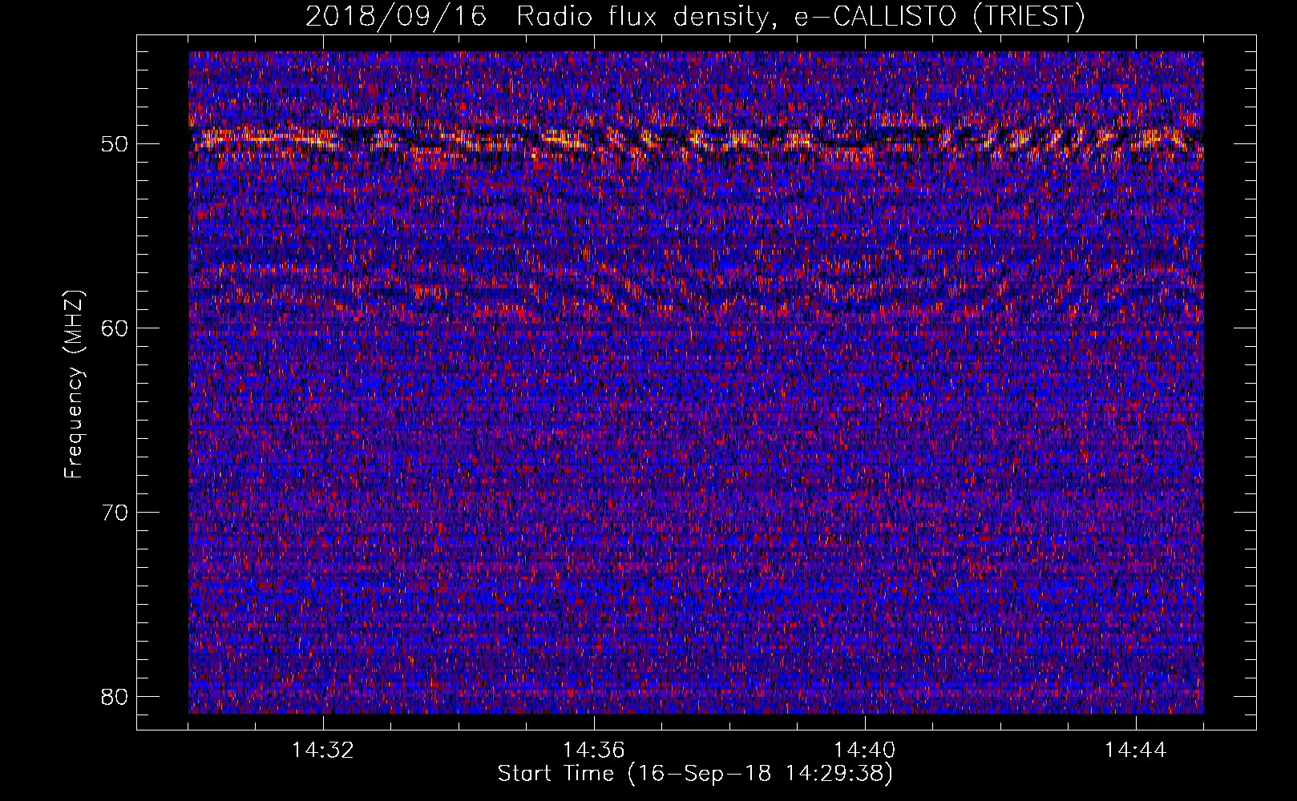
Task: Click the 50 frequency tick label
Action: [115, 144]
